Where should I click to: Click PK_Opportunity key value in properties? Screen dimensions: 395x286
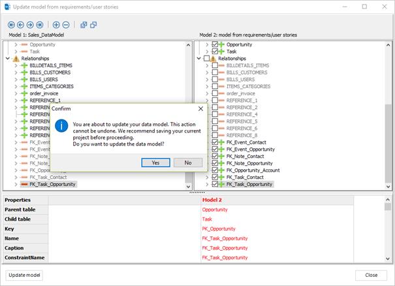219,229
